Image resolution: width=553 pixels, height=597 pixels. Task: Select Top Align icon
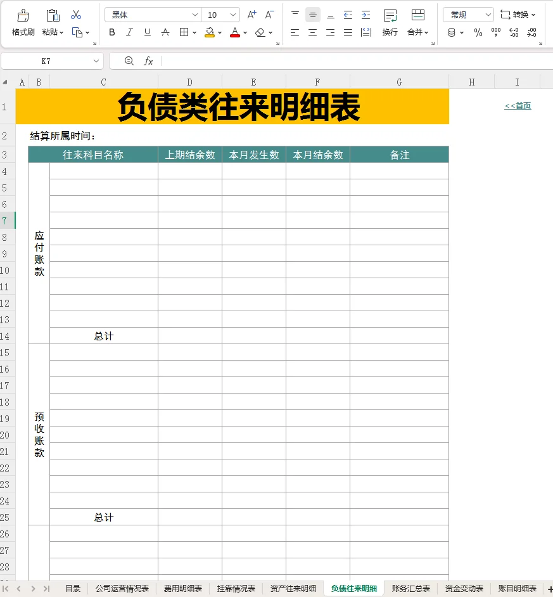pyautogui.click(x=295, y=15)
